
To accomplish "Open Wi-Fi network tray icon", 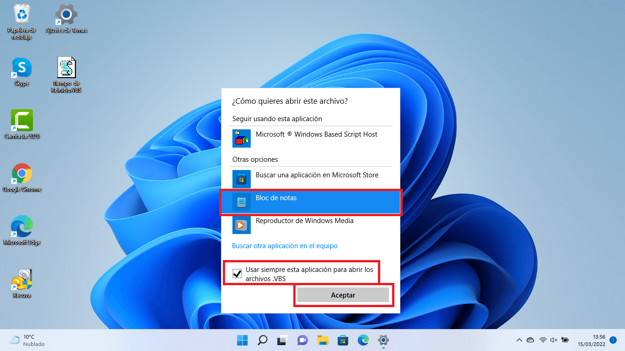I will (543, 340).
